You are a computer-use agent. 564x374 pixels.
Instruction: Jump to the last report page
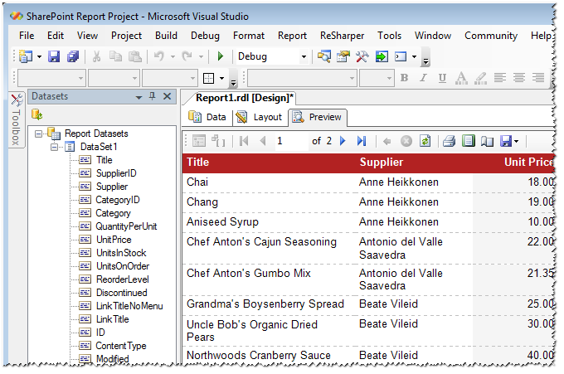click(x=362, y=141)
